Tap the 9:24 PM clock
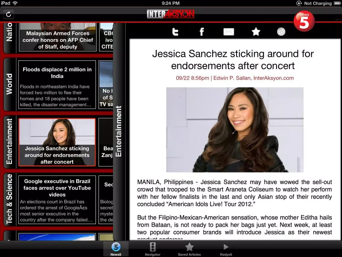 [x=171, y=3]
